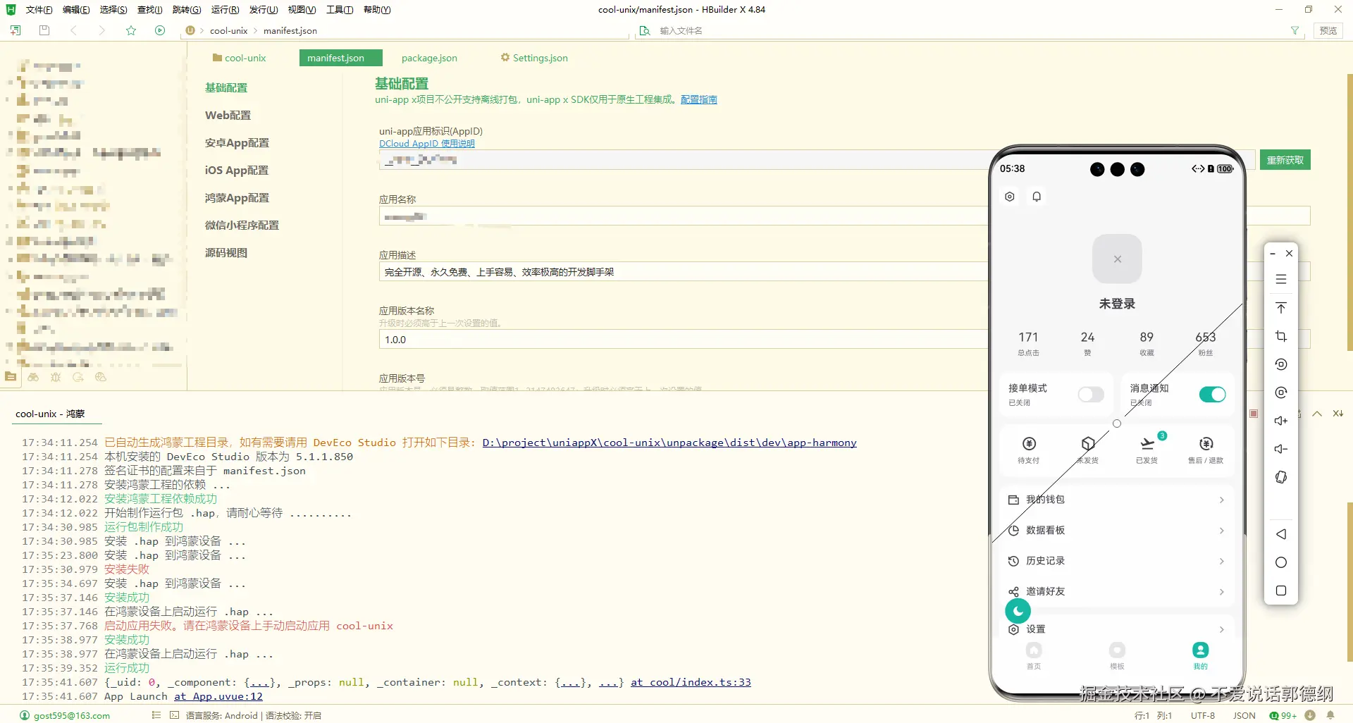1353x723 pixels.
Task: Collapse console panel with up caret
Action: (x=1316, y=414)
